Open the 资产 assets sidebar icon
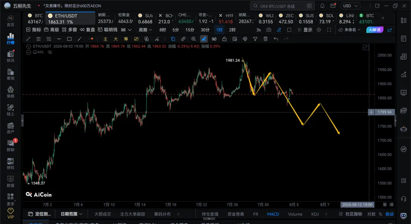Viewport: 411px width, 224px height. [x=11, y=128]
